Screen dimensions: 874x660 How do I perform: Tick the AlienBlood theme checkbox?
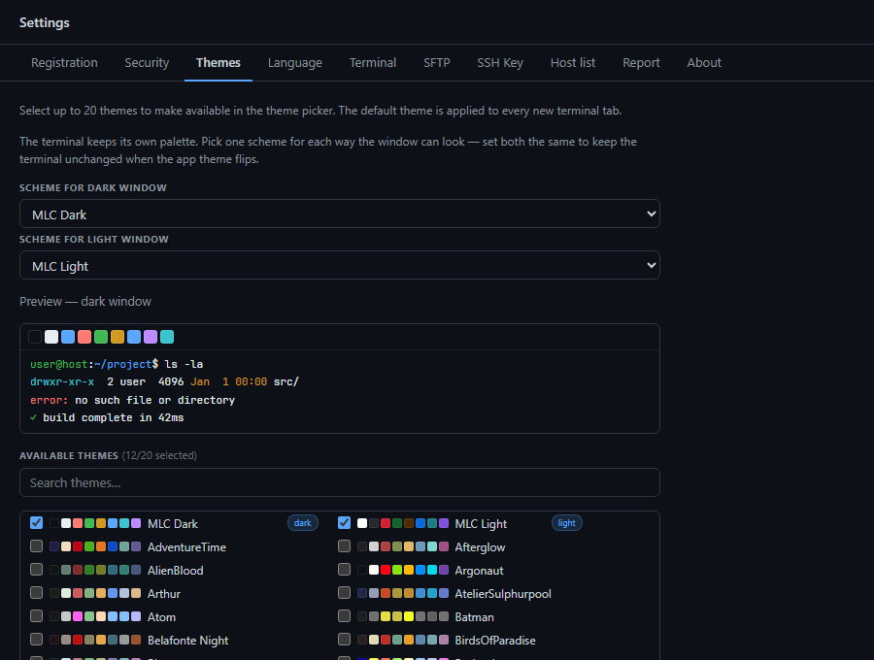coord(36,570)
